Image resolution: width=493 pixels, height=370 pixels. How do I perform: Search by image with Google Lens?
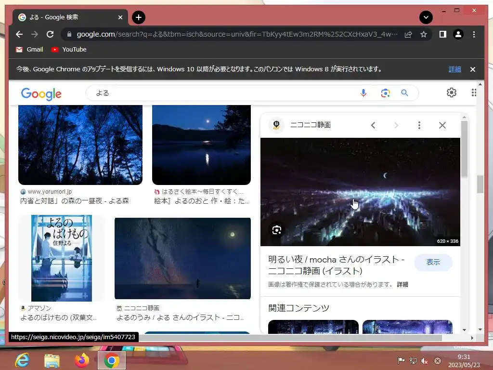386,93
